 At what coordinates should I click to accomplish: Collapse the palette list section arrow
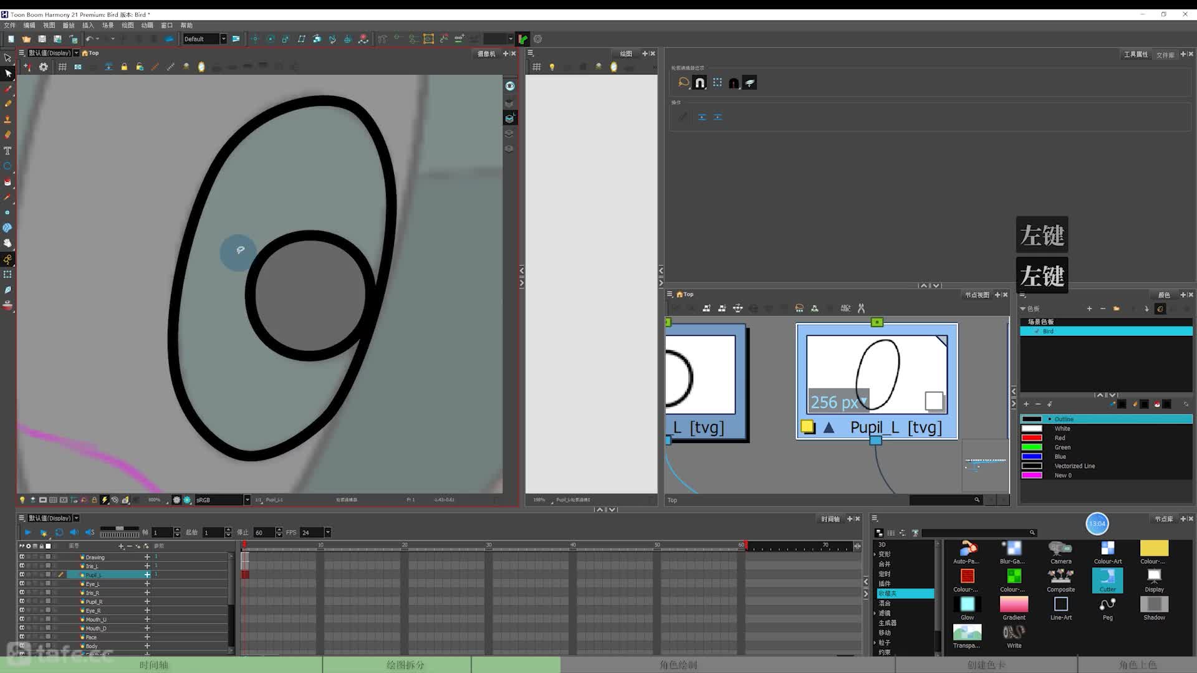tap(1022, 308)
